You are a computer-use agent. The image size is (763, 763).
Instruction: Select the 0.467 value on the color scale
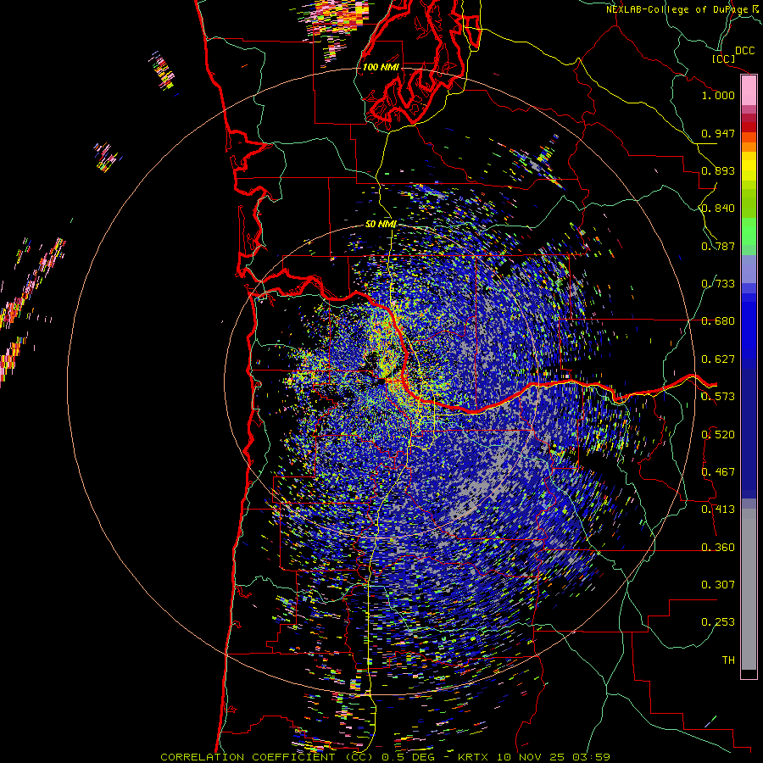point(718,472)
